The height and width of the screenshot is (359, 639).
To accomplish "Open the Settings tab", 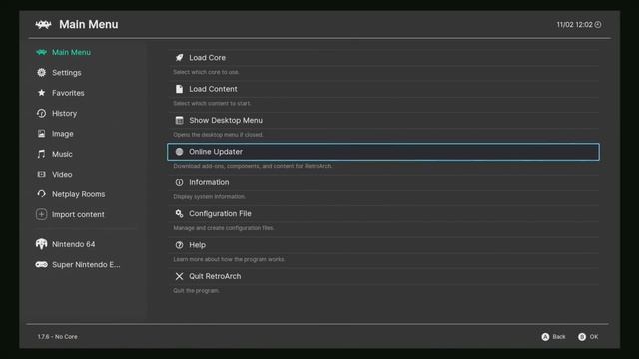I will pos(67,73).
